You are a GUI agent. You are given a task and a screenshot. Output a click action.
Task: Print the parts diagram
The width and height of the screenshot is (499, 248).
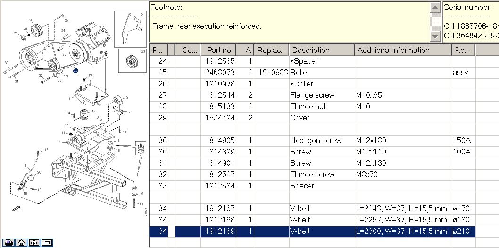pos(8,243)
